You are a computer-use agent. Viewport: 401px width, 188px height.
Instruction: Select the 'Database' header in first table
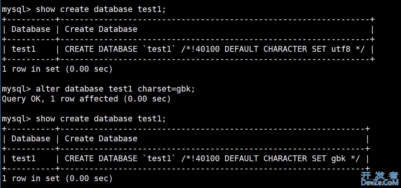tap(31, 29)
